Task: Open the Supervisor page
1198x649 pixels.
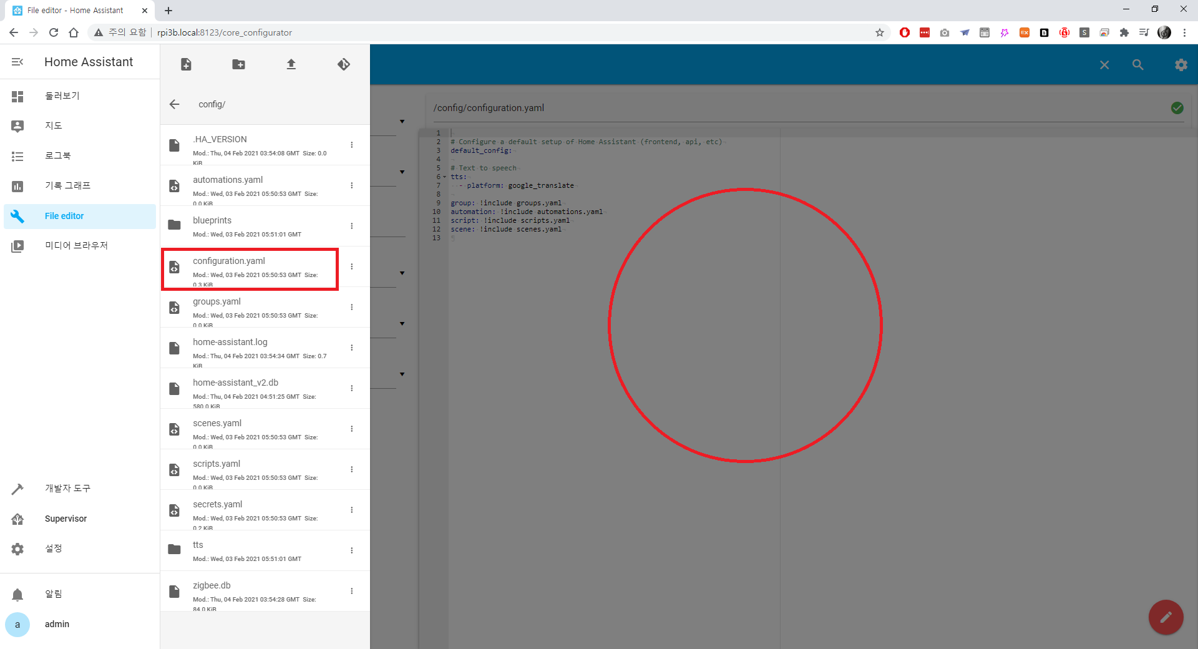Action: (x=80, y=519)
